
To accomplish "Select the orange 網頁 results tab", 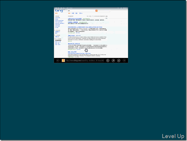I will pyautogui.click(x=69, y=13).
